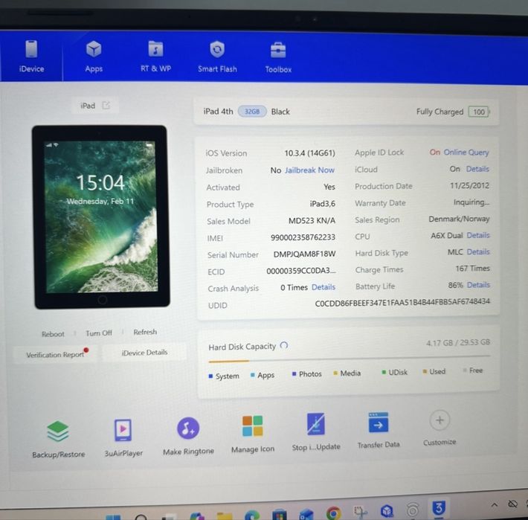
Task: Click the System legend color swatch
Action: 210,376
